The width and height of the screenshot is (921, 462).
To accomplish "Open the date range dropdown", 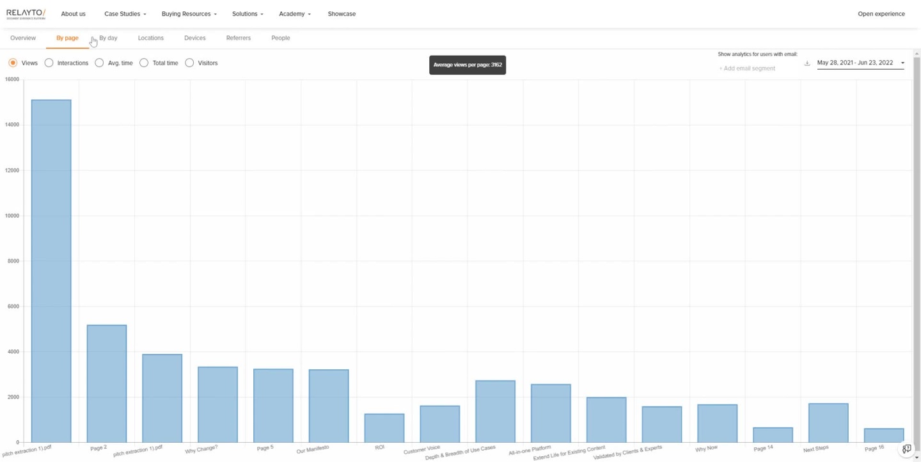I will tap(860, 63).
